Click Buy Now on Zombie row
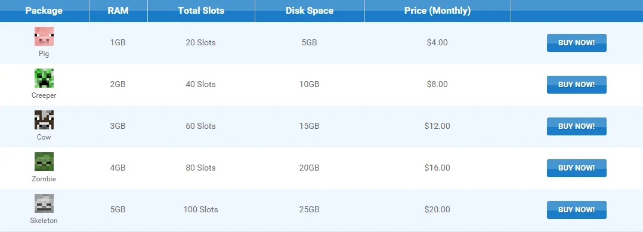Screen dimensions: 643x232 pyautogui.click(x=577, y=168)
